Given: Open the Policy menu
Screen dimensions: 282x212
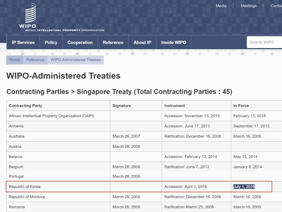Looking at the screenshot, I should click(51, 42).
